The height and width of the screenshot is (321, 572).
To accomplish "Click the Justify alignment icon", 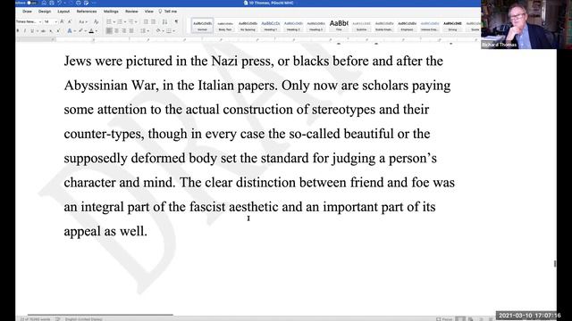I will [131, 31].
